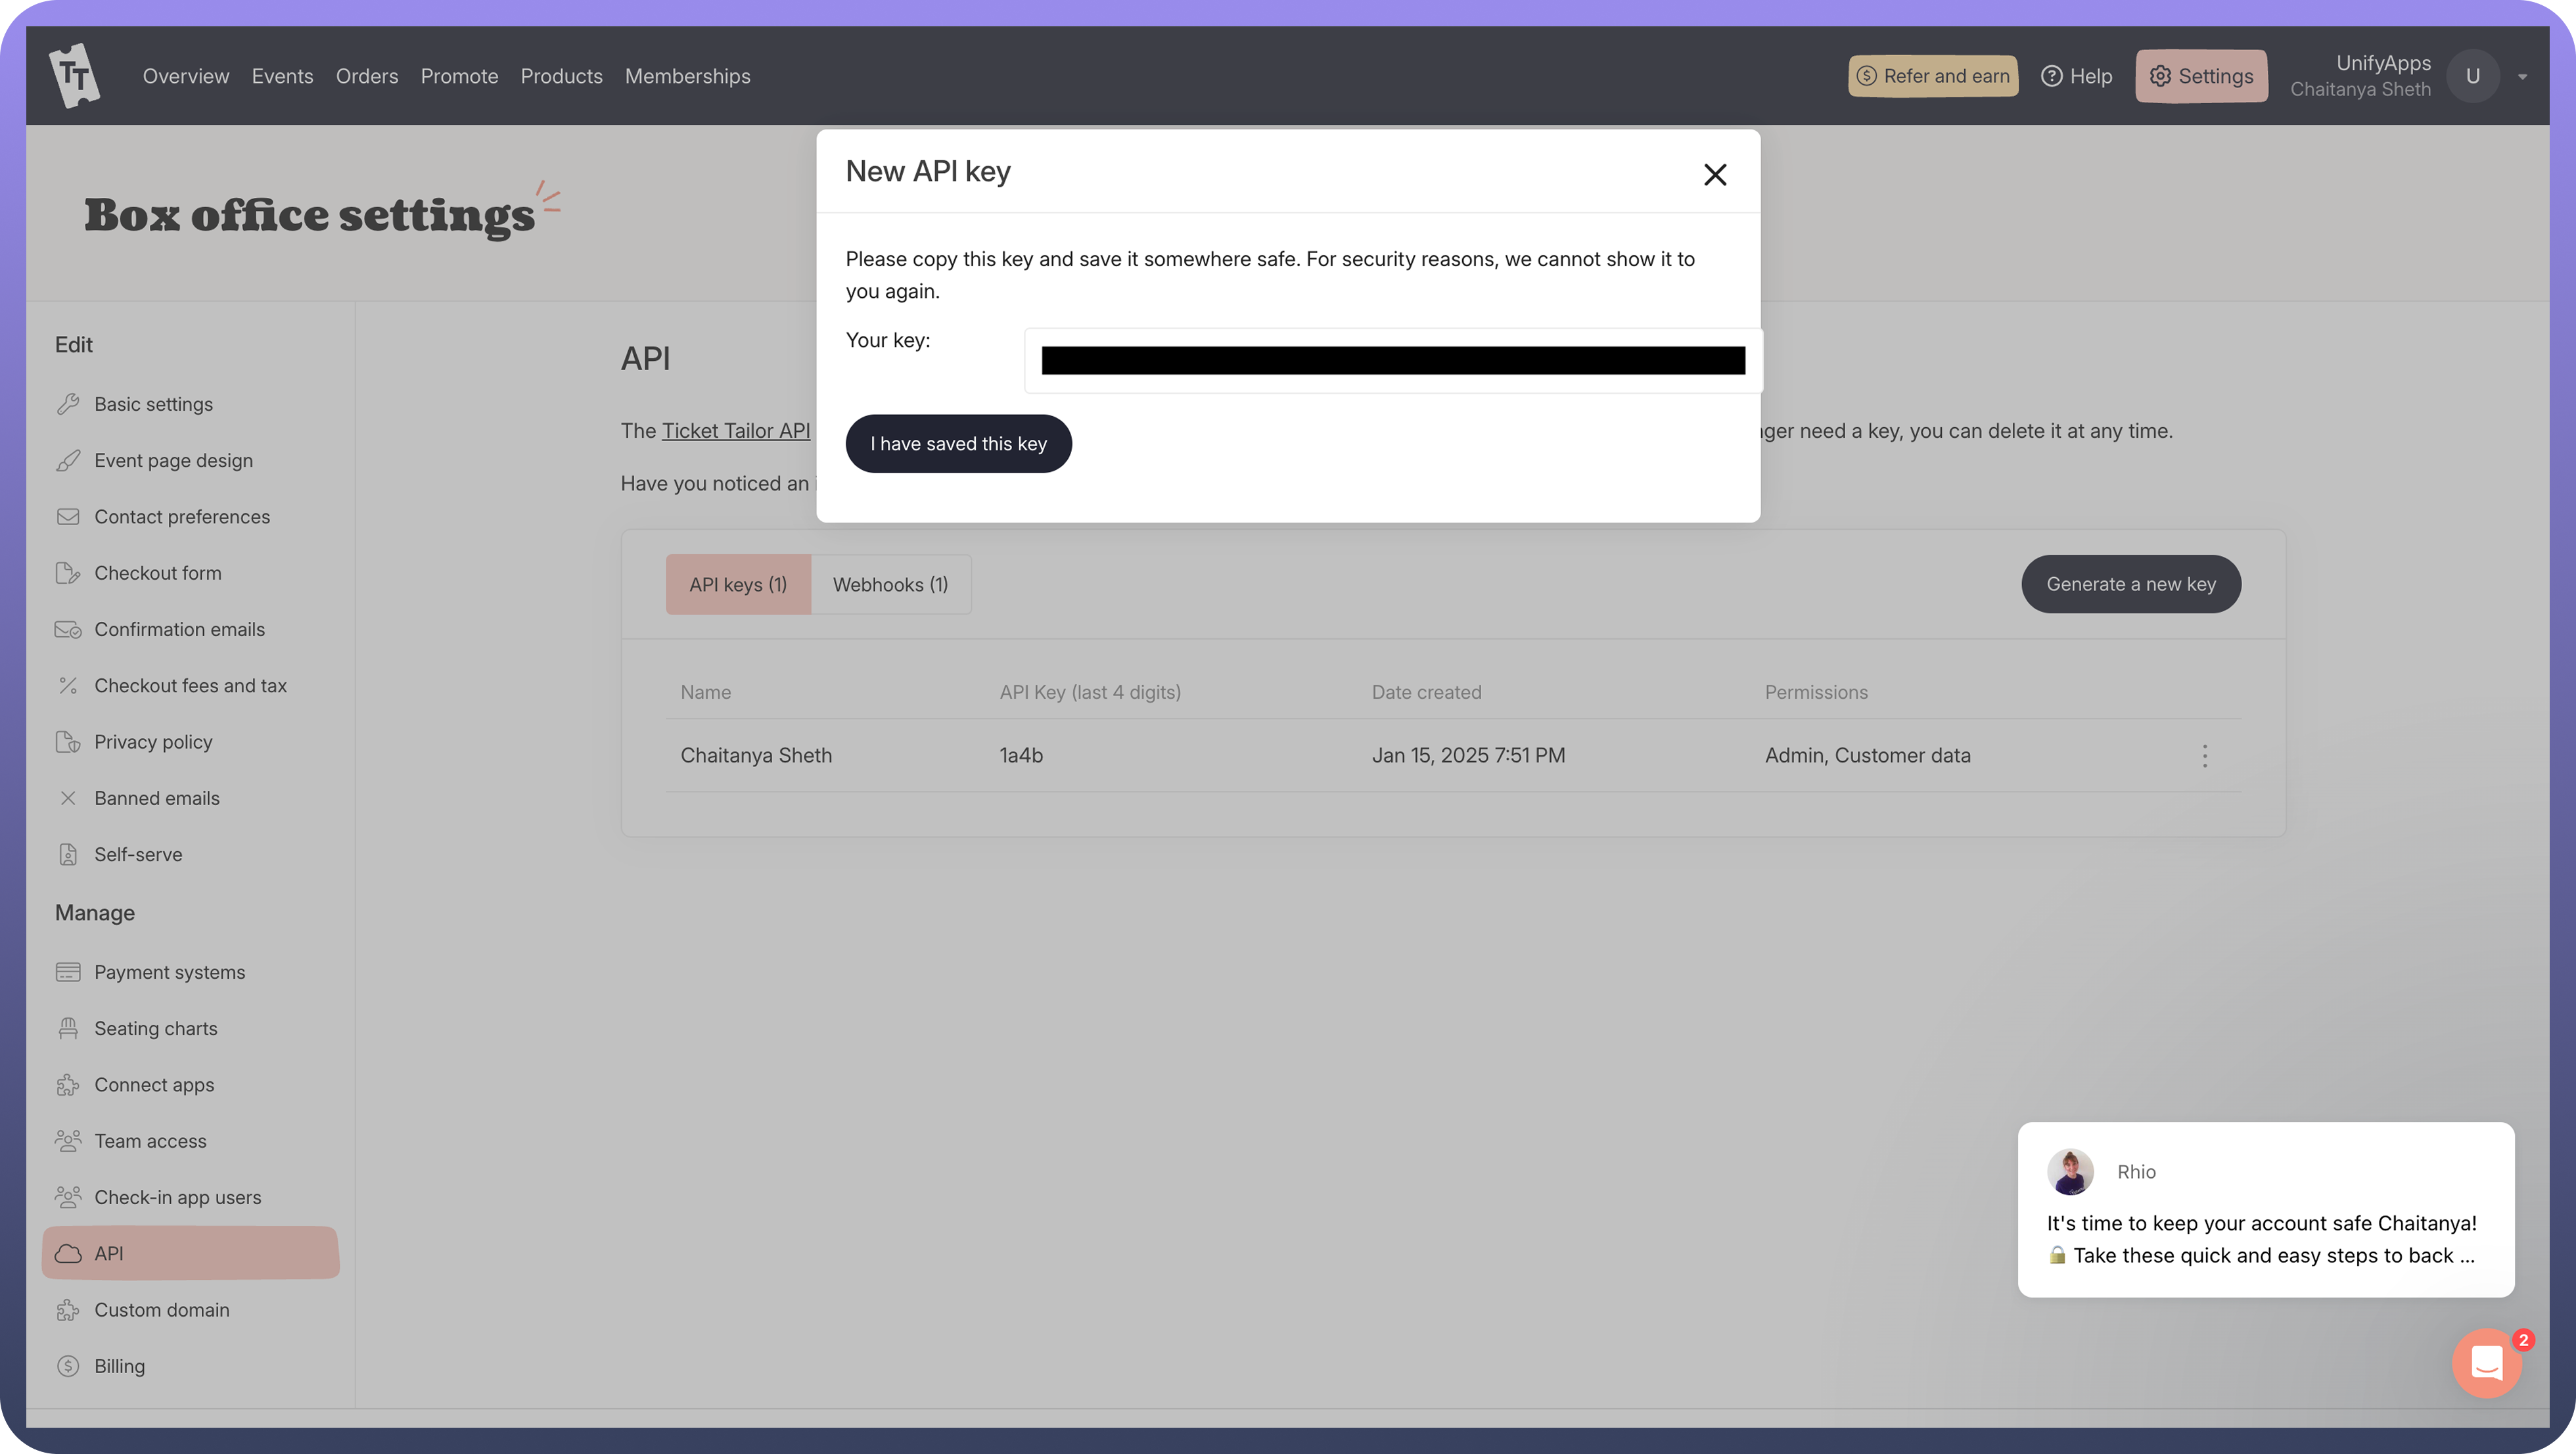
Task: Open the Ticket Tailor API link
Action: pos(736,431)
